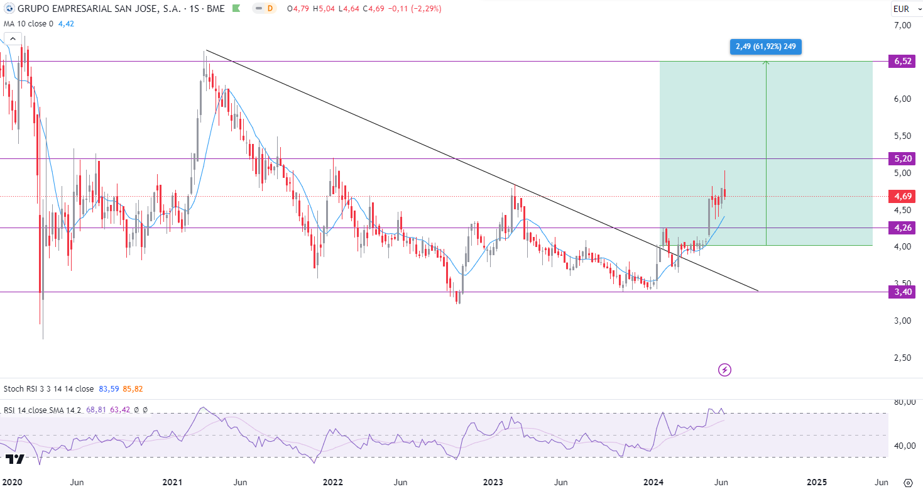Select the RSI 14 close SMA indicator label

point(43,410)
